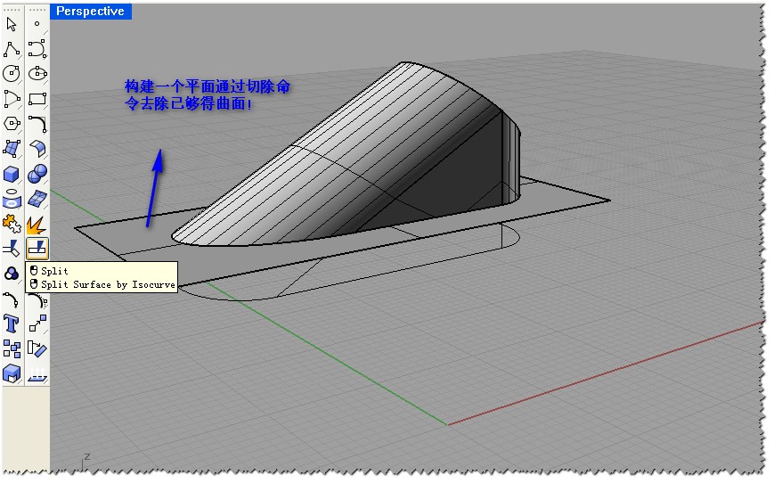
Task: Activate the Explode tool
Action: [x=37, y=225]
